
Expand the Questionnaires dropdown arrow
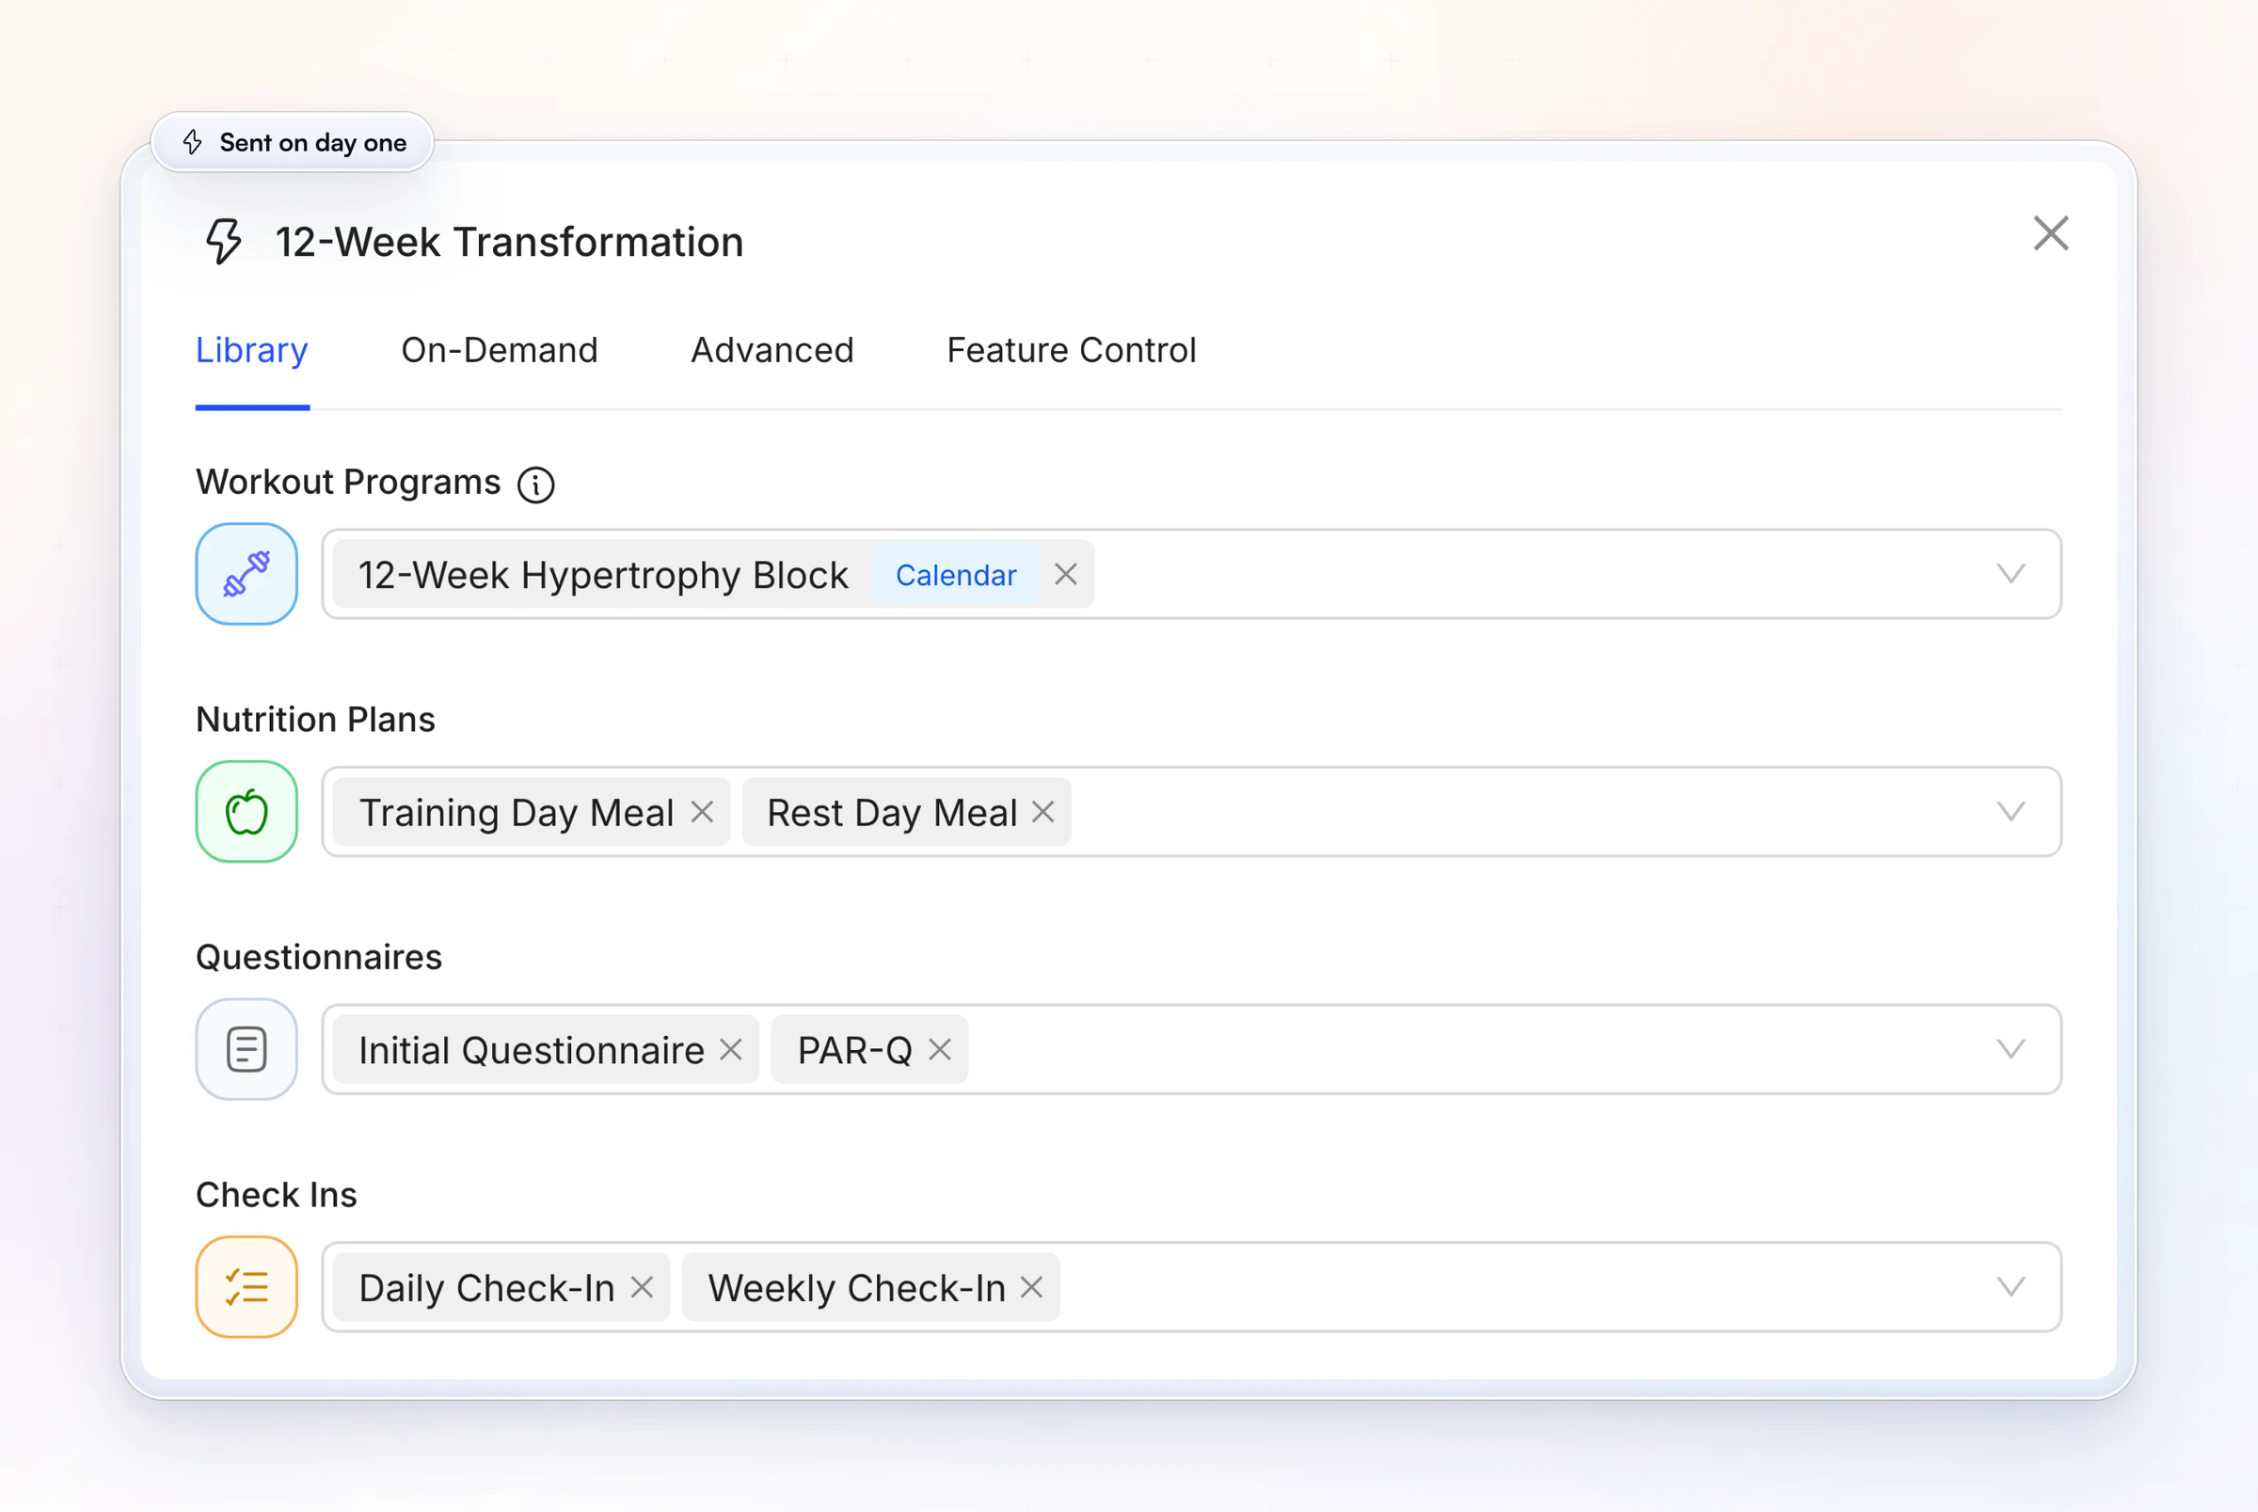[x=2011, y=1049]
